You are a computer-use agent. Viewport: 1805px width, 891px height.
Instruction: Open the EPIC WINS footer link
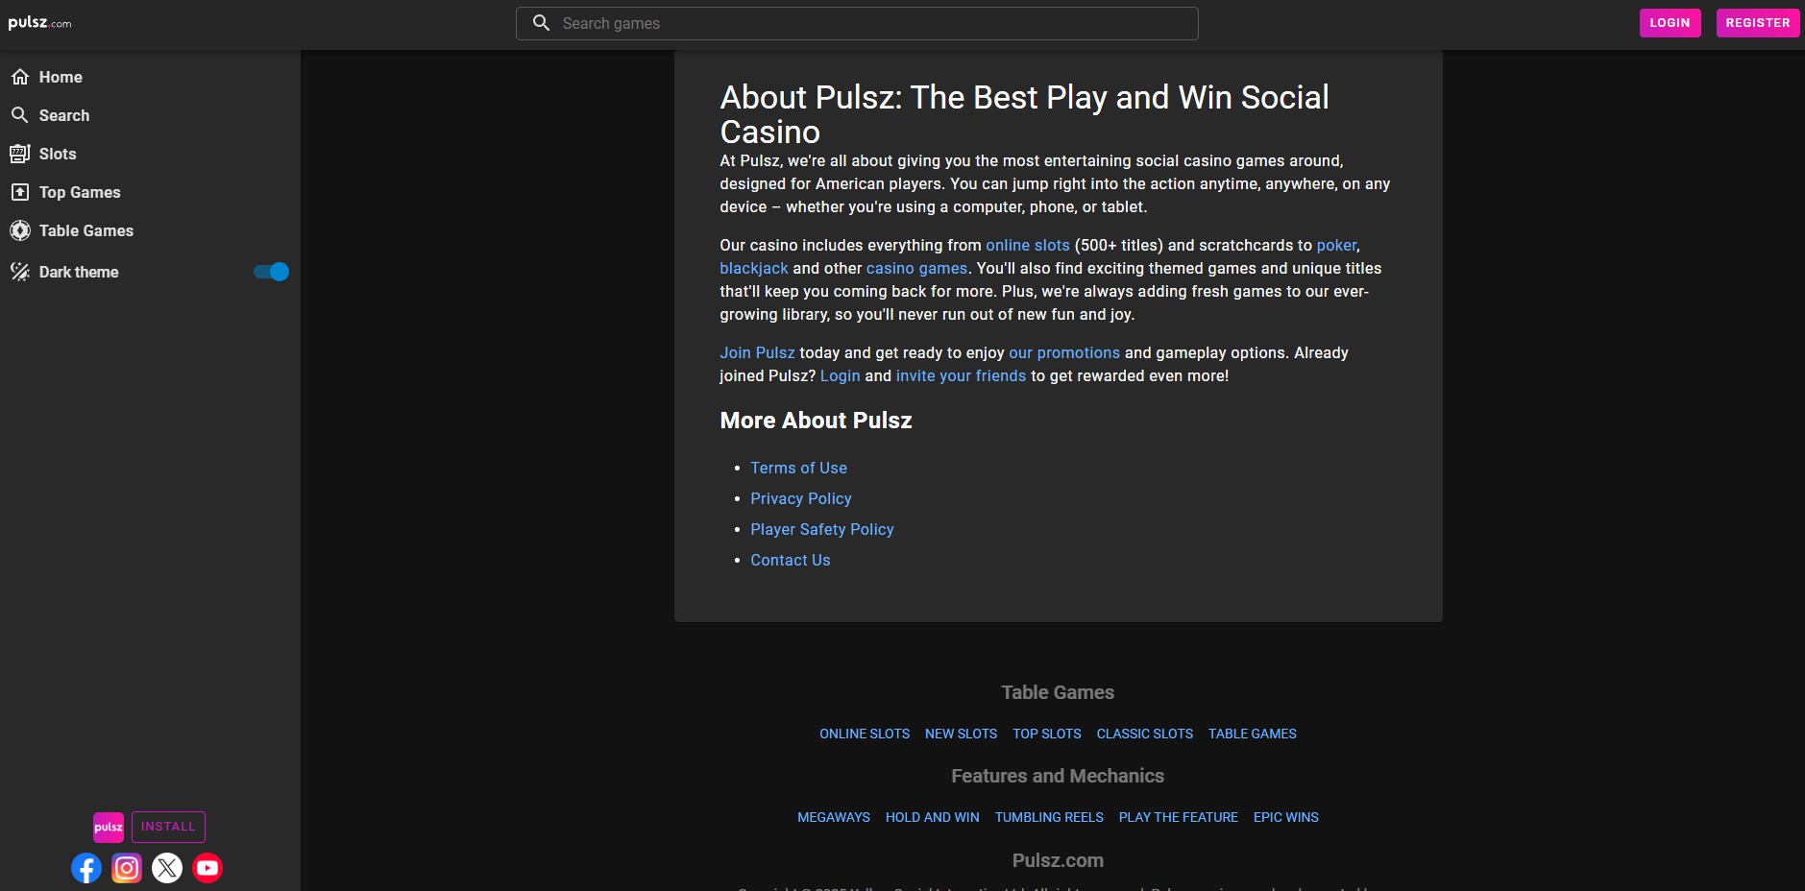1286,817
